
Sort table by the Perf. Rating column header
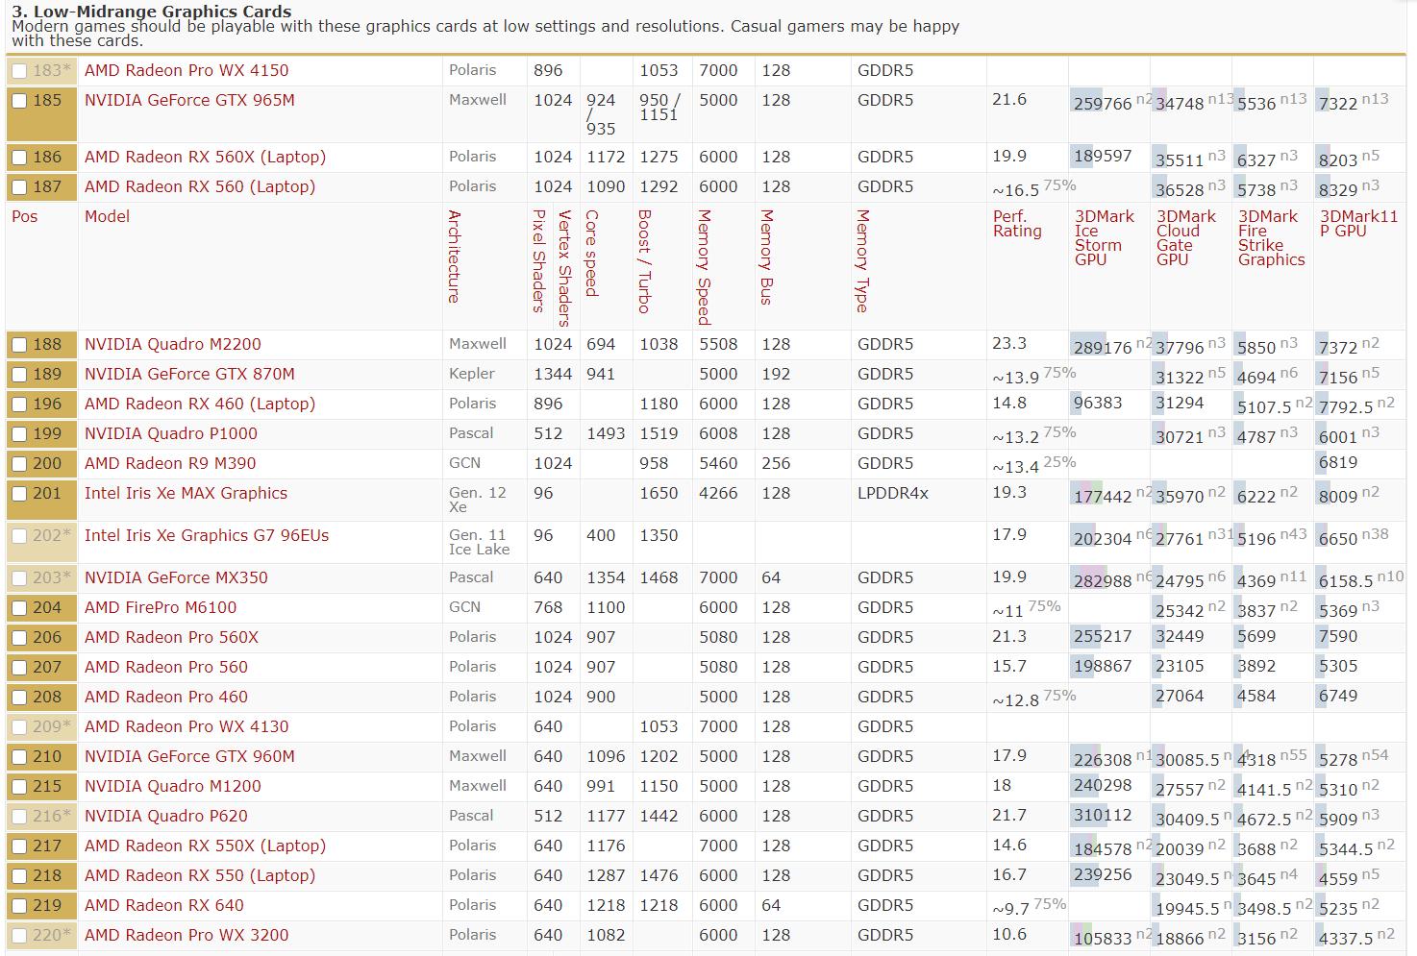(x=1017, y=224)
